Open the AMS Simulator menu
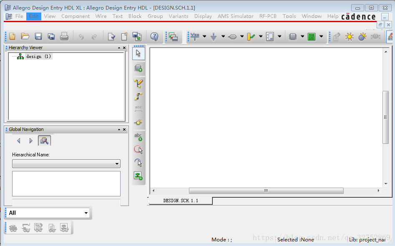Image resolution: width=395 pixels, height=246 pixels. pyautogui.click(x=235, y=16)
